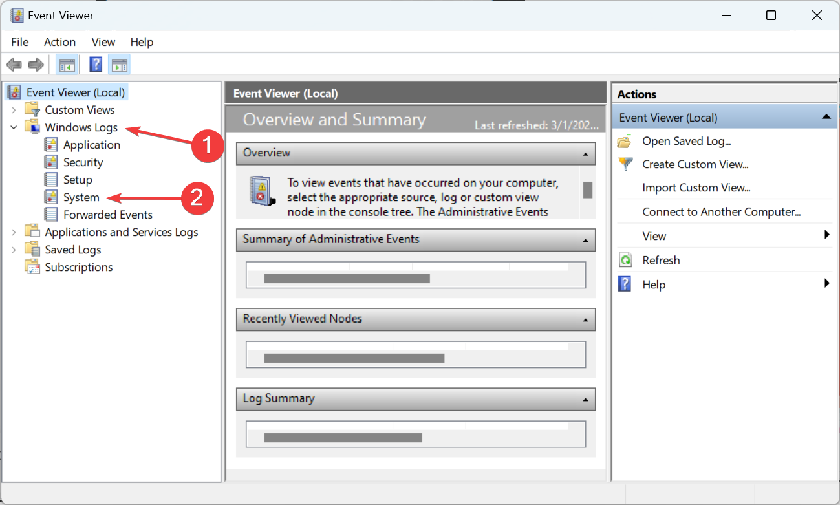This screenshot has width=840, height=505.
Task: Click the Help action label
Action: coord(654,284)
